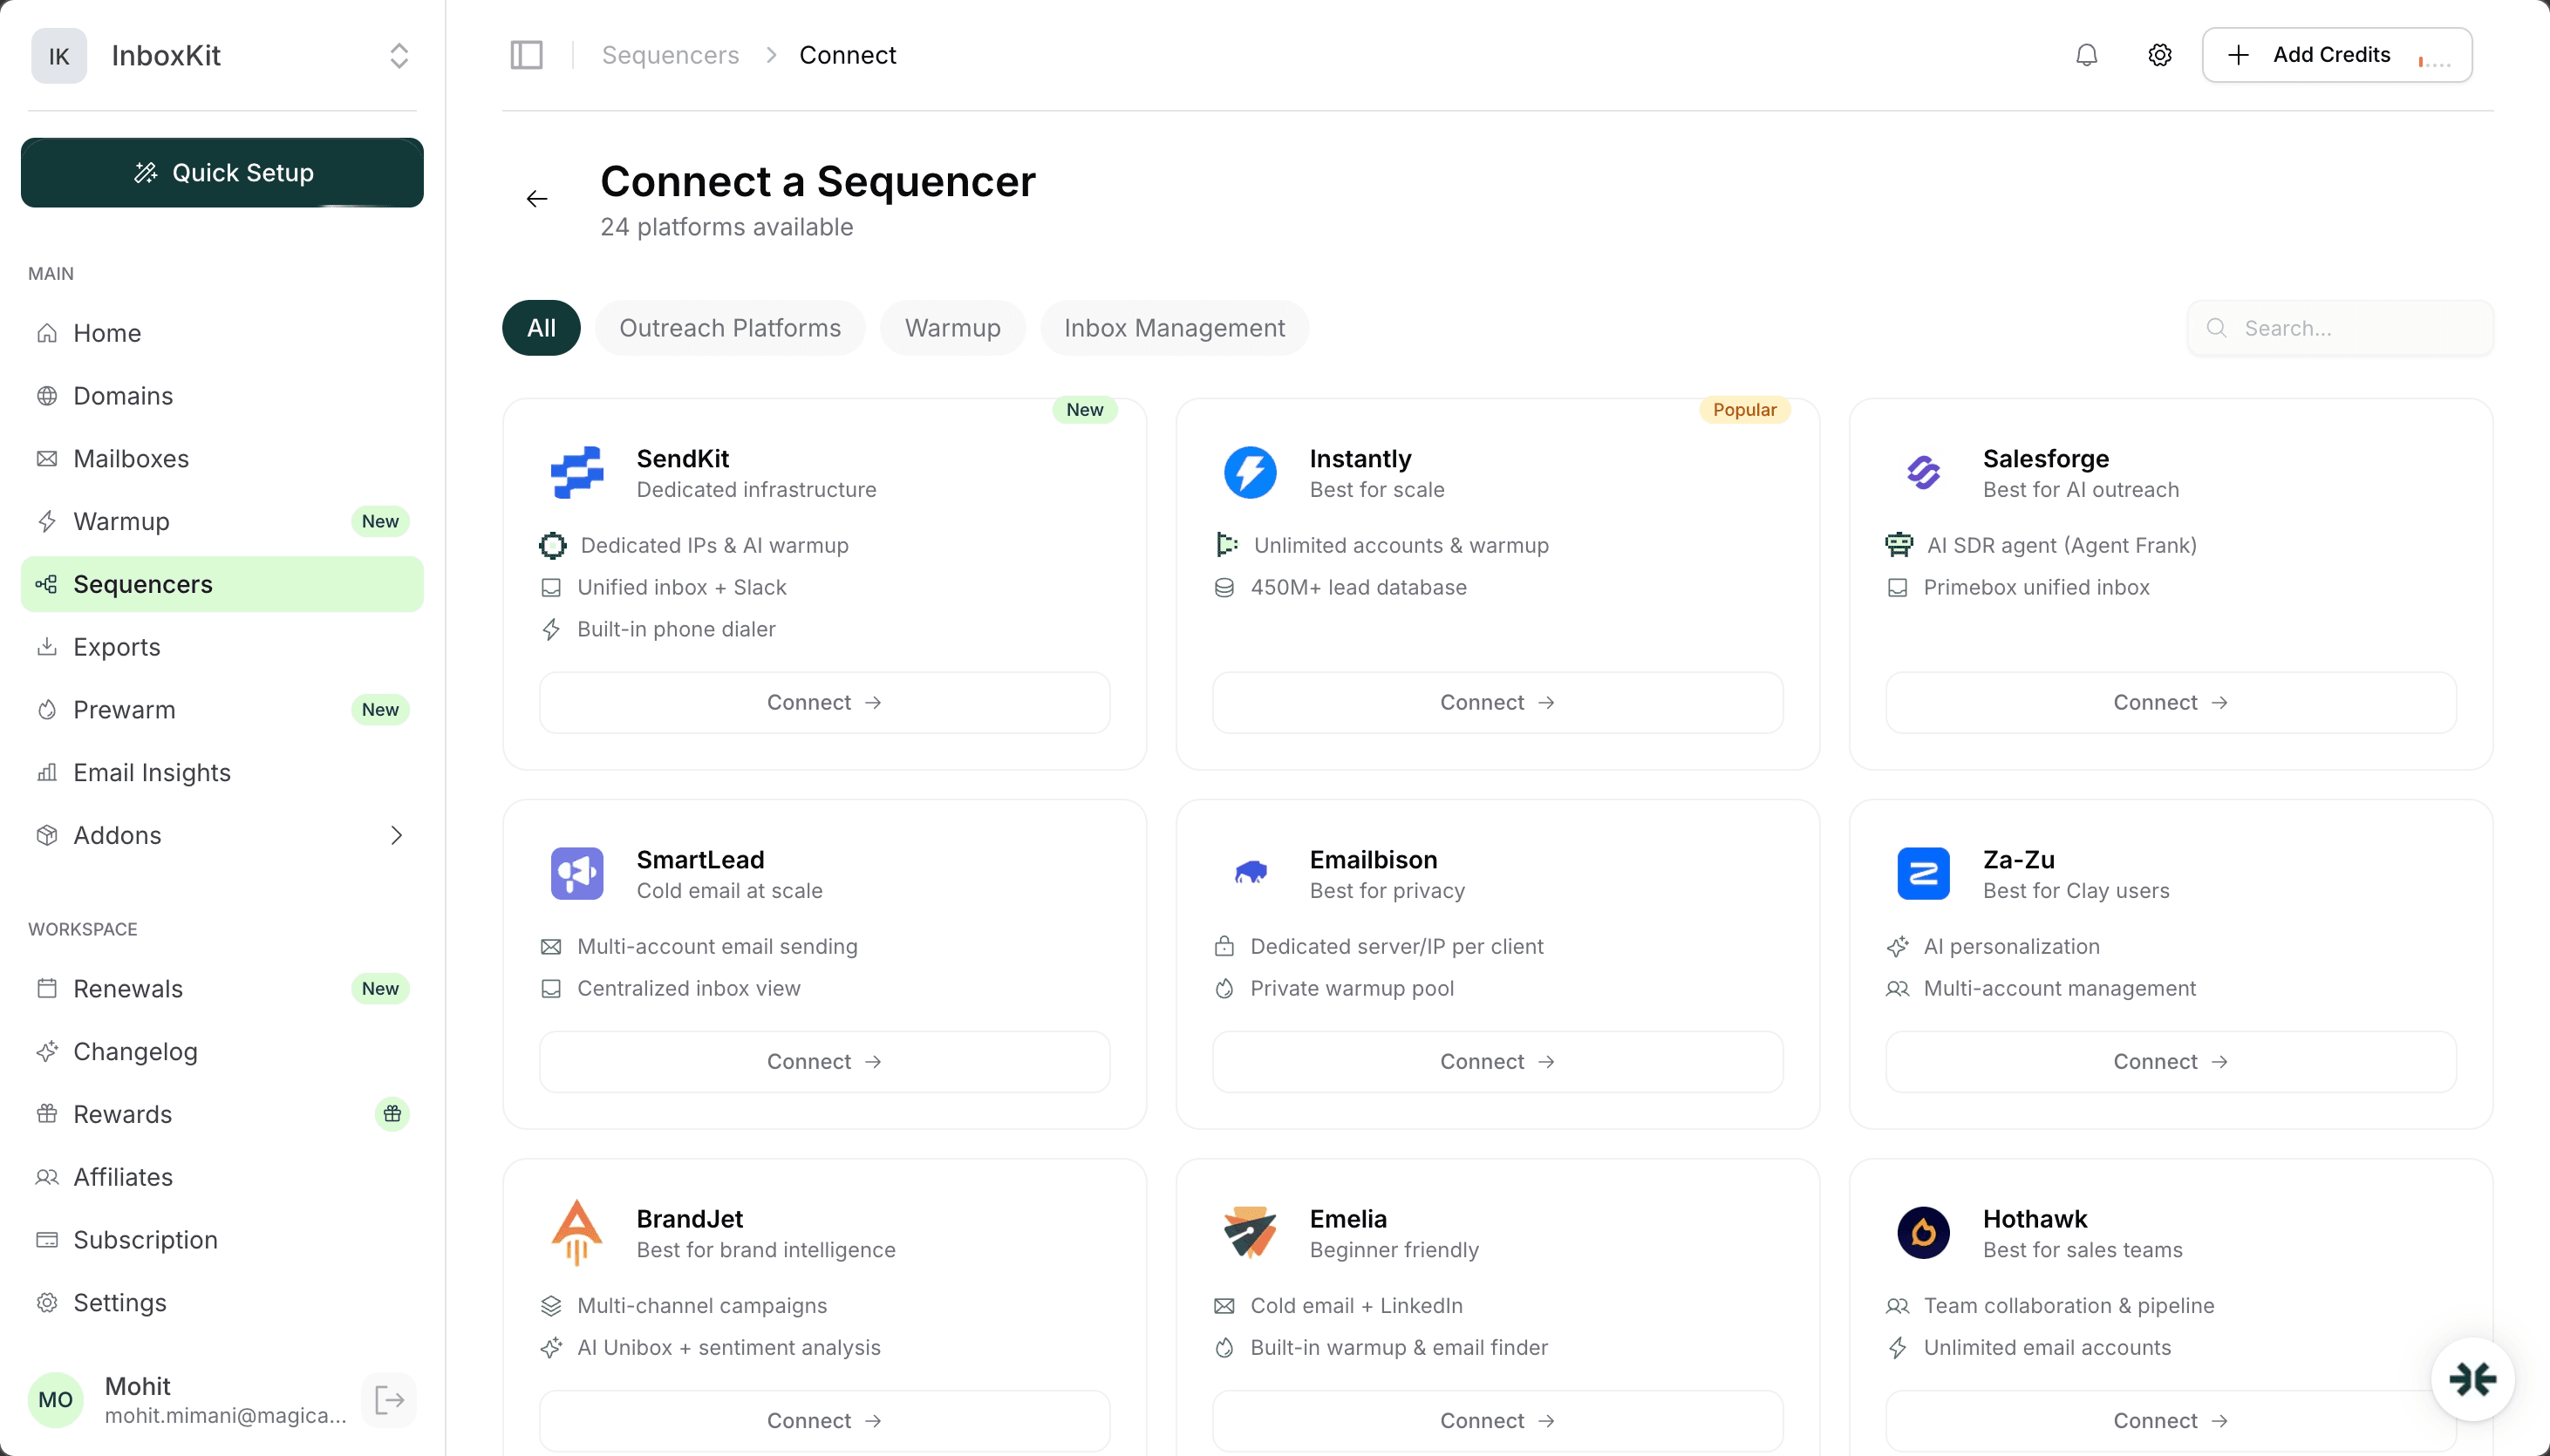This screenshot has height=1456, width=2550.
Task: Connect the SmartLead platform
Action: pyautogui.click(x=822, y=1061)
